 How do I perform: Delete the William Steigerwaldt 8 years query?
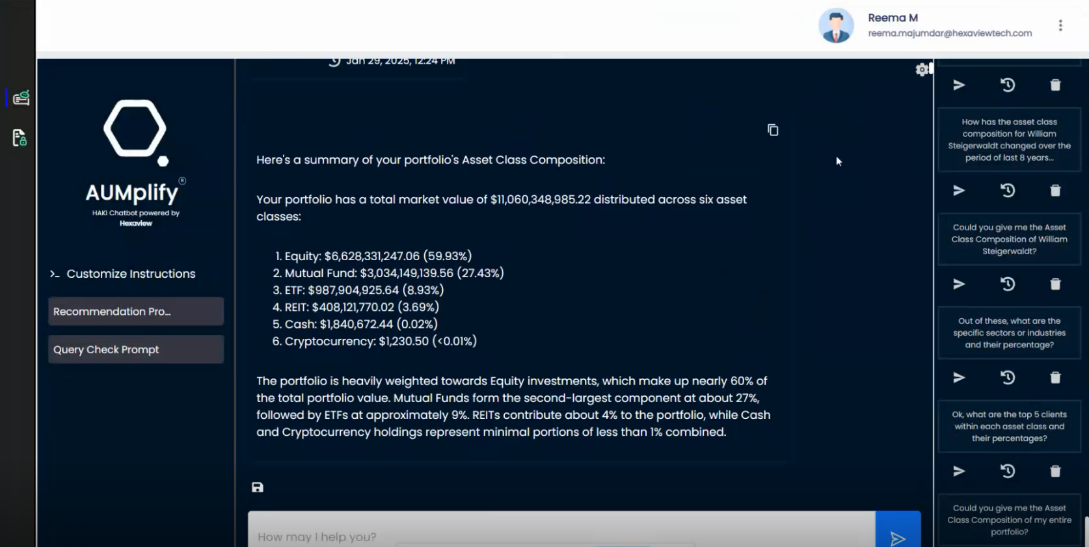tap(1055, 191)
